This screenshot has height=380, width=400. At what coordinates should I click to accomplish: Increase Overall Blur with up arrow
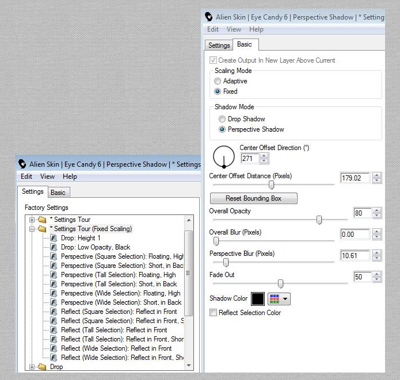click(377, 232)
